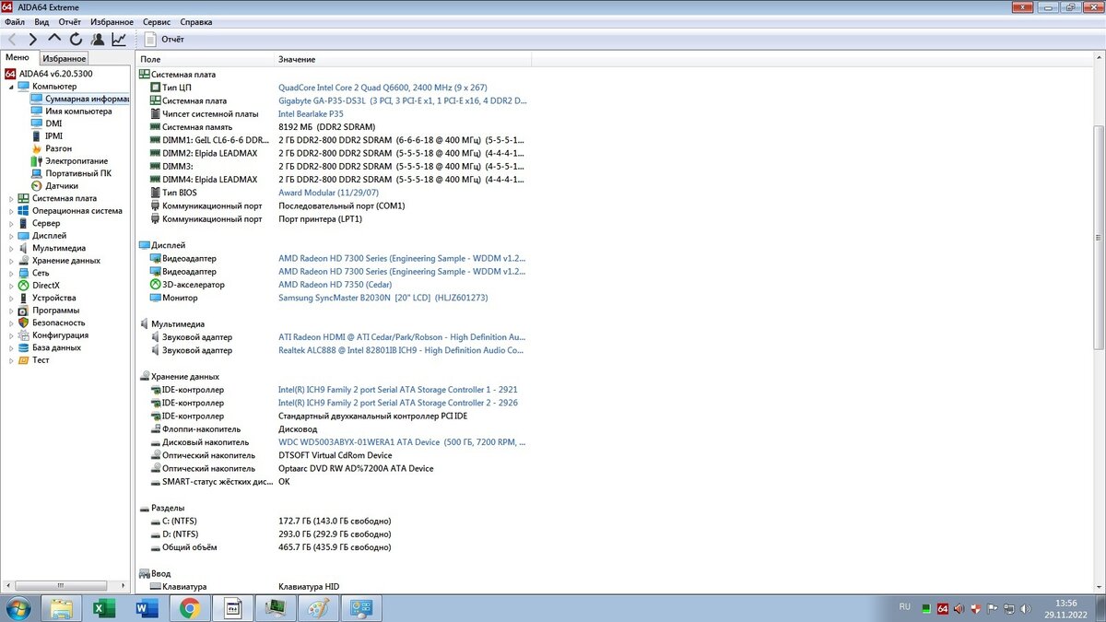Expand the Операционная система tree node

[x=11, y=210]
